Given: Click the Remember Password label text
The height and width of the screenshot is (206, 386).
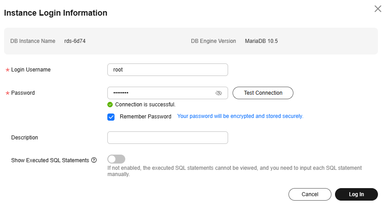Looking at the screenshot, I should click(x=145, y=117).
